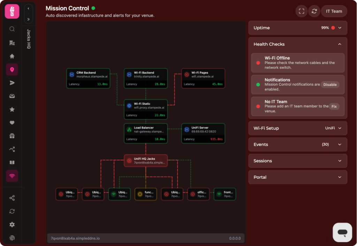The width and height of the screenshot is (357, 246).
Task: Click the server icon on the UniFi Server node
Action: [187, 129]
